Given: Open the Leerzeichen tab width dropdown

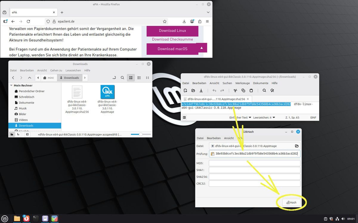Looking at the screenshot, I should tap(264, 117).
